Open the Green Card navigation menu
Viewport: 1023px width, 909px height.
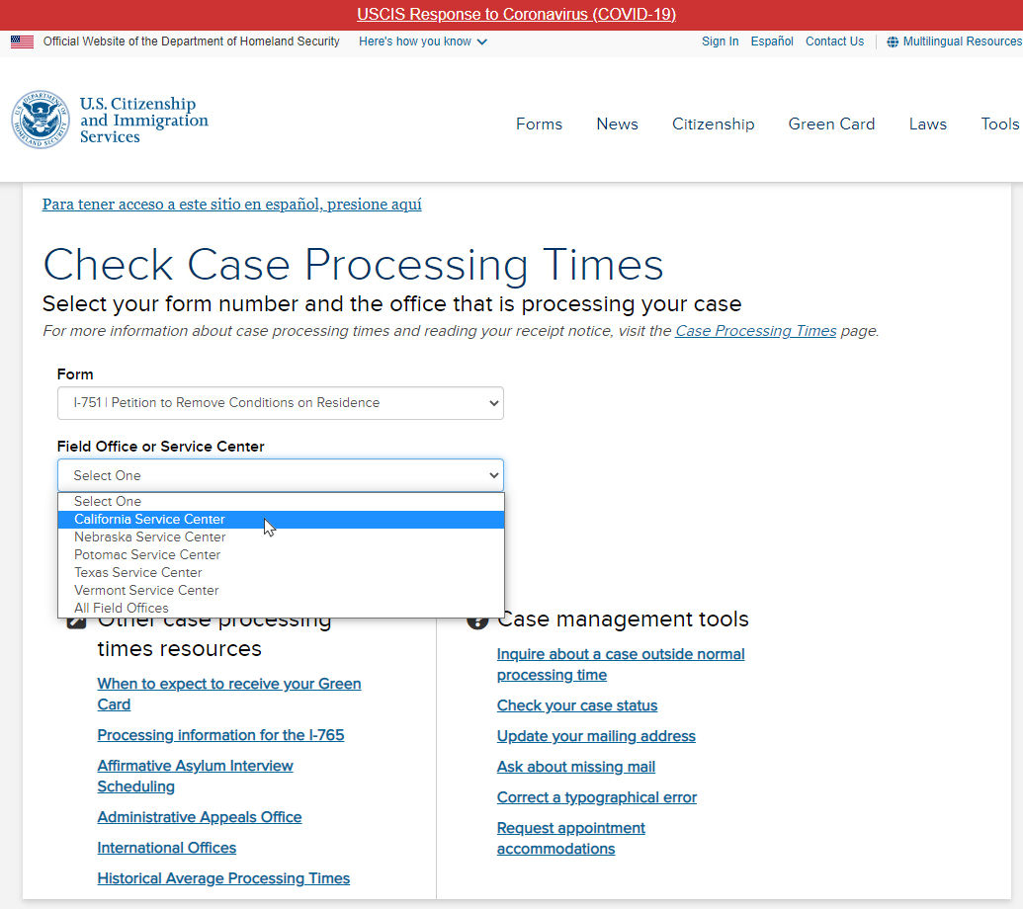pos(831,124)
